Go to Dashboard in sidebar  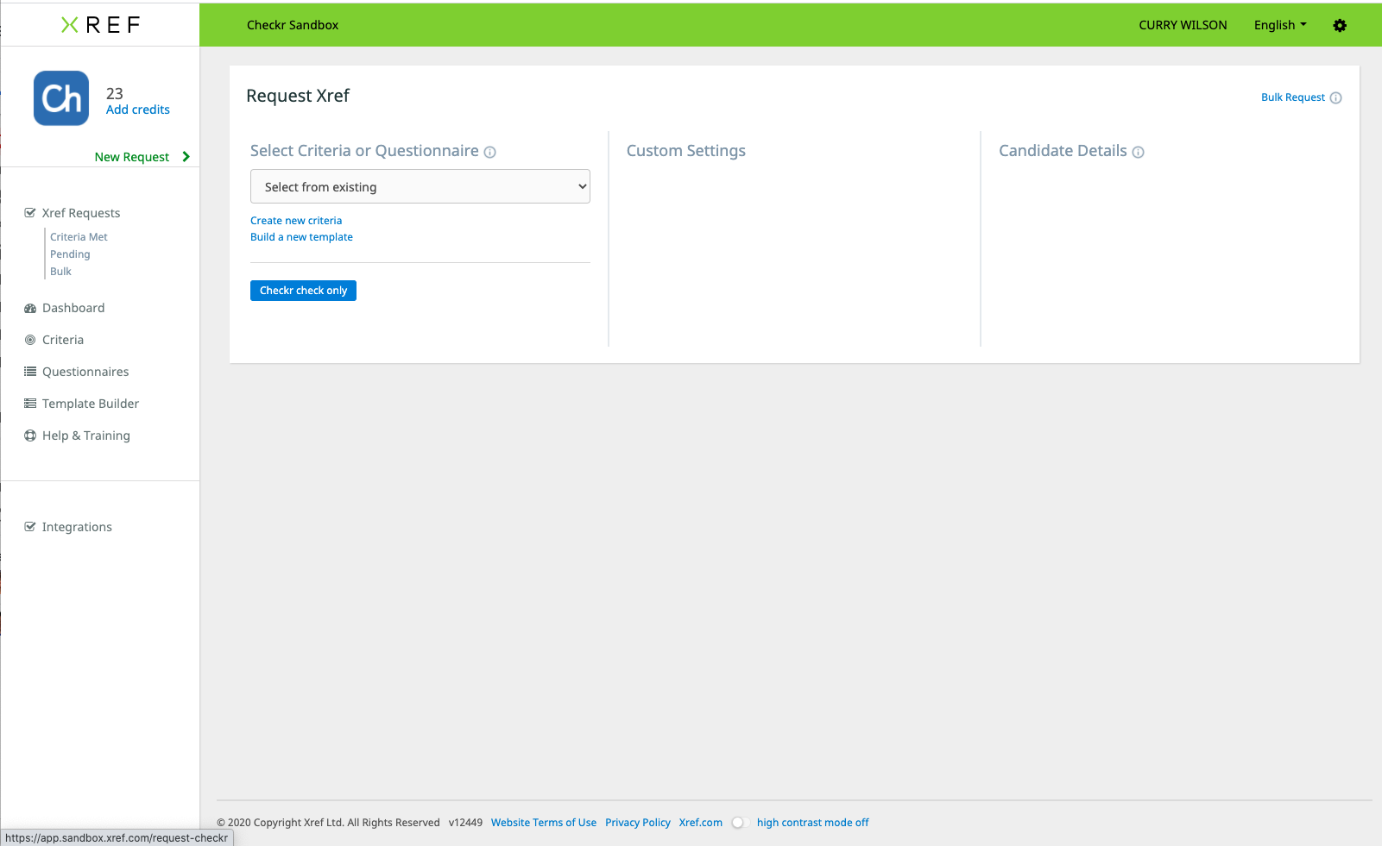(73, 308)
